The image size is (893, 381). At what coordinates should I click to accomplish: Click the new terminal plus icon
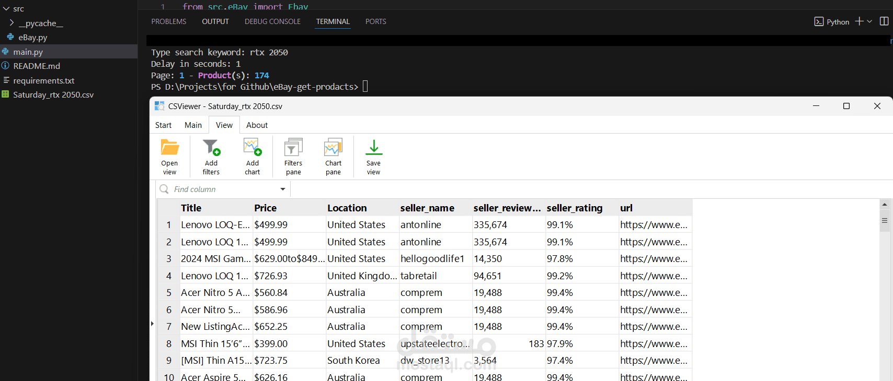point(859,21)
